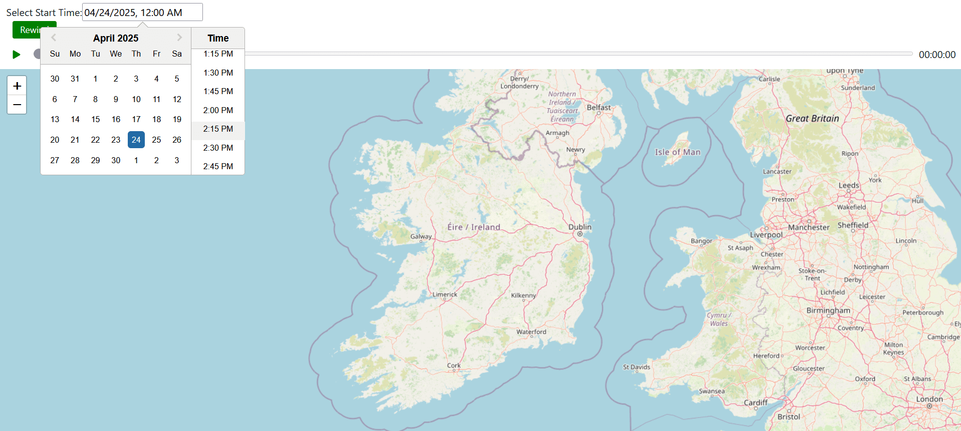This screenshot has height=431, width=961.
Task: Start playback with the green play icon
Action: (17, 54)
